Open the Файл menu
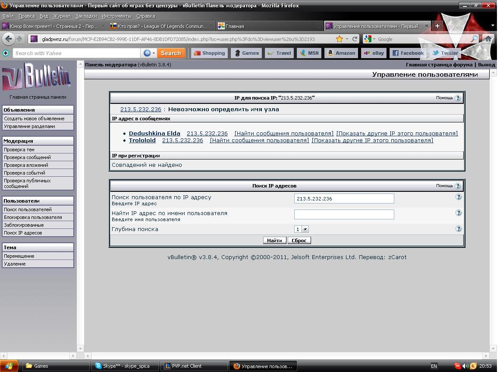Image resolution: width=503 pixels, height=372 pixels. coord(8,16)
